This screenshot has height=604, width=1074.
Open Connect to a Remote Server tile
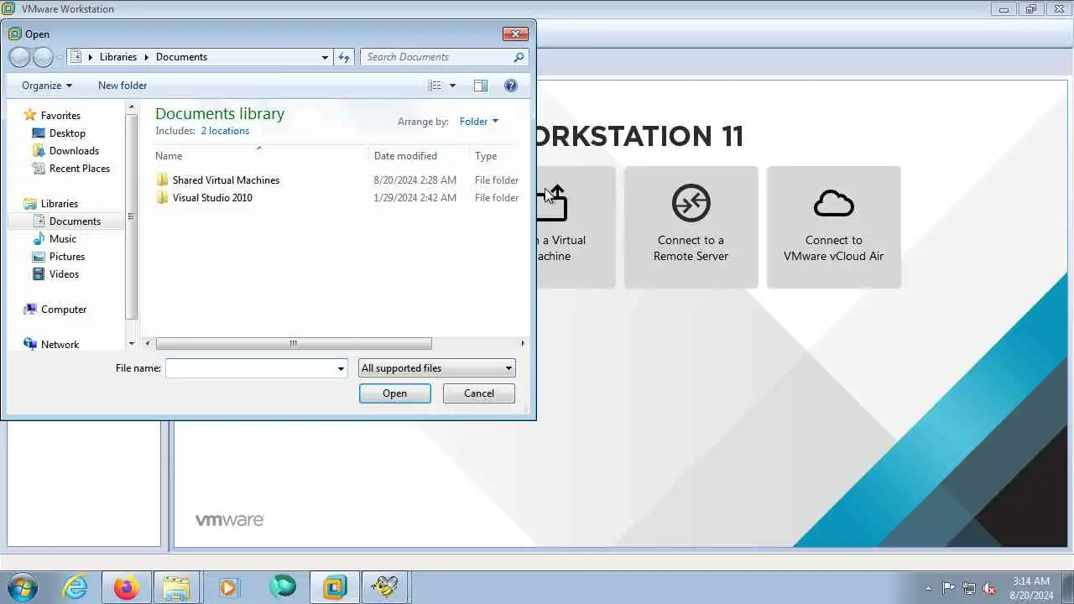pos(691,227)
